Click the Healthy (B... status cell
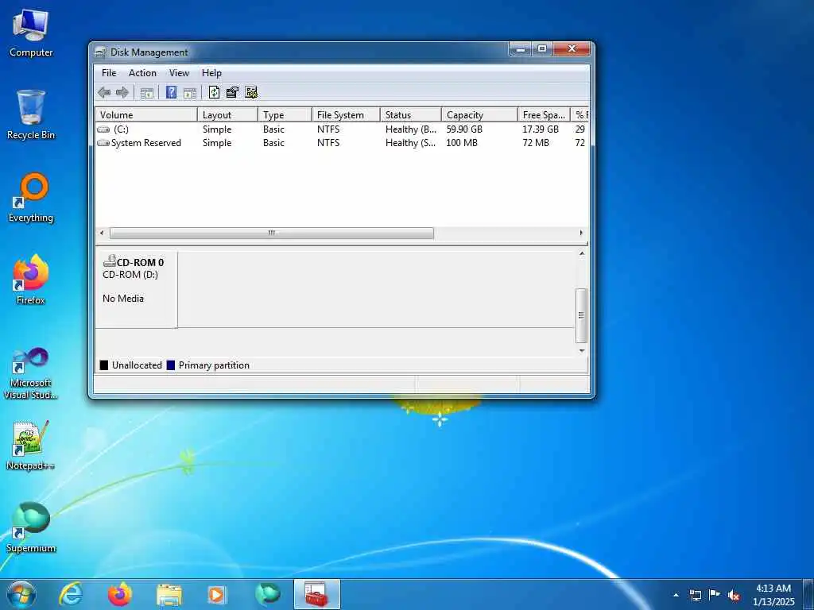The width and height of the screenshot is (814, 610). click(411, 129)
